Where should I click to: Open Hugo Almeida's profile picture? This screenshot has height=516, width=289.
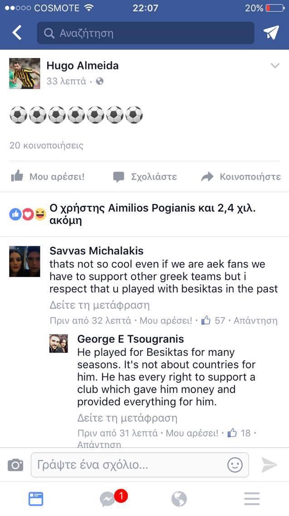point(24,74)
